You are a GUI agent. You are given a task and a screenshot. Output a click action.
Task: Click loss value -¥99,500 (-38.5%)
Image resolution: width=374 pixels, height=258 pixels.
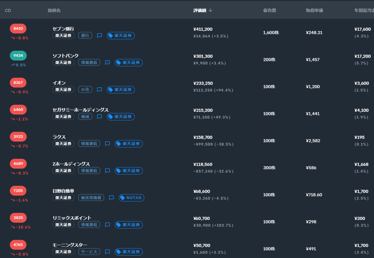click(213, 144)
